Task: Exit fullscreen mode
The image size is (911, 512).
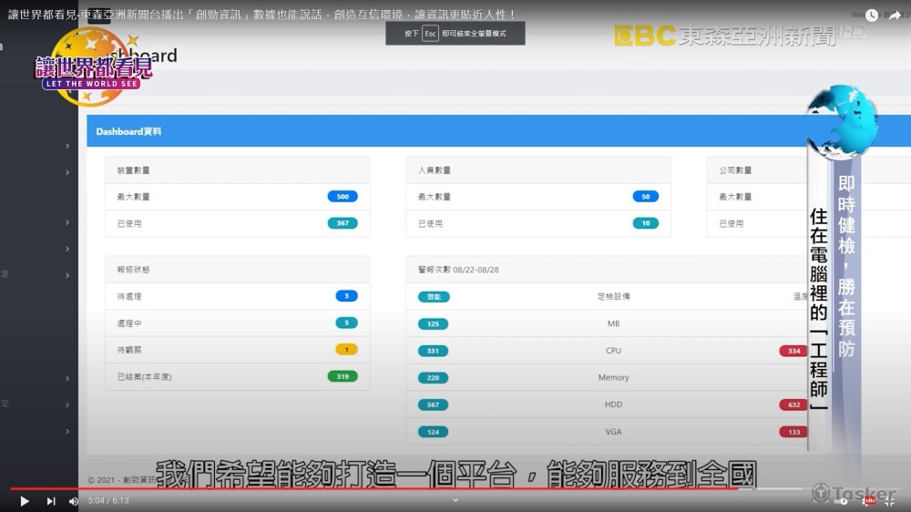Action: click(891, 501)
